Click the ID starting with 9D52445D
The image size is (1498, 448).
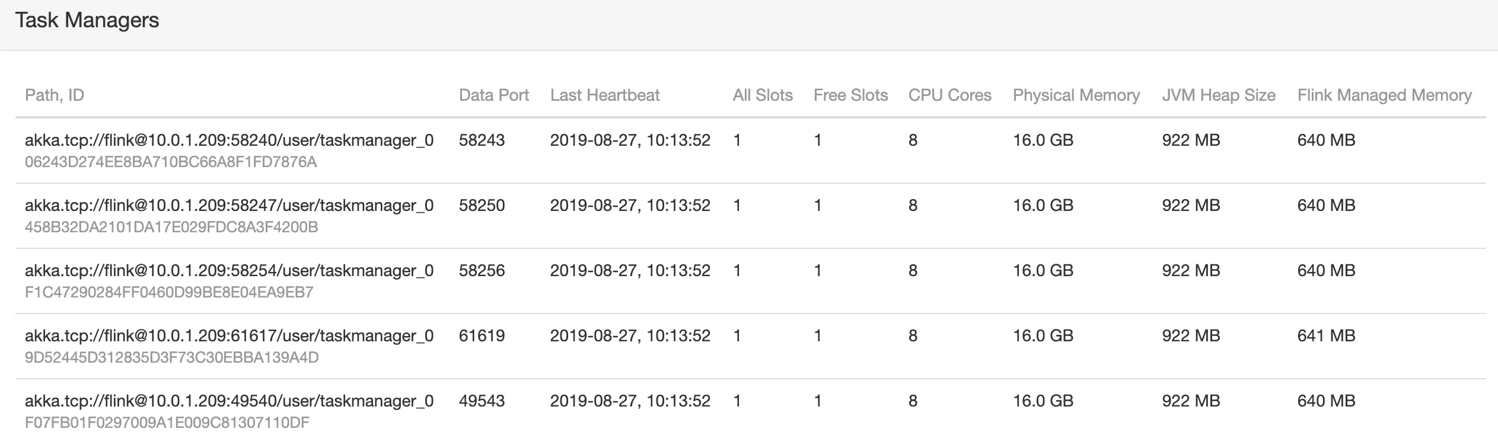[171, 358]
